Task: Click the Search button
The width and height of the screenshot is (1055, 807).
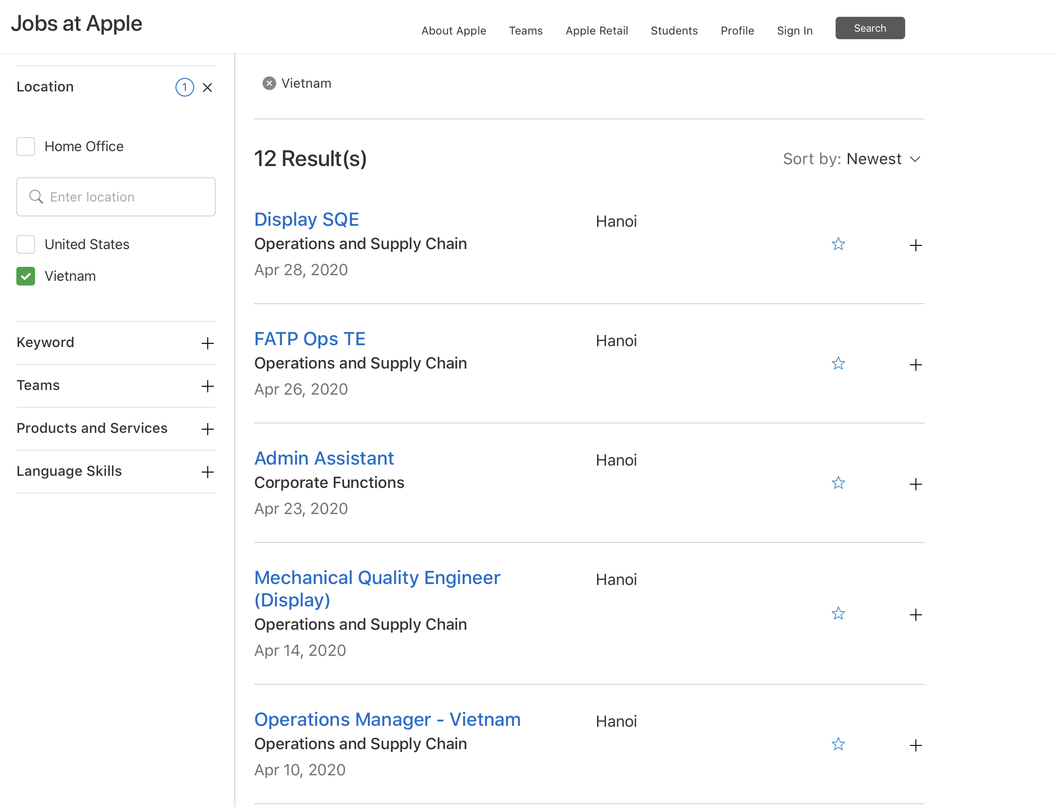Action: (x=870, y=28)
